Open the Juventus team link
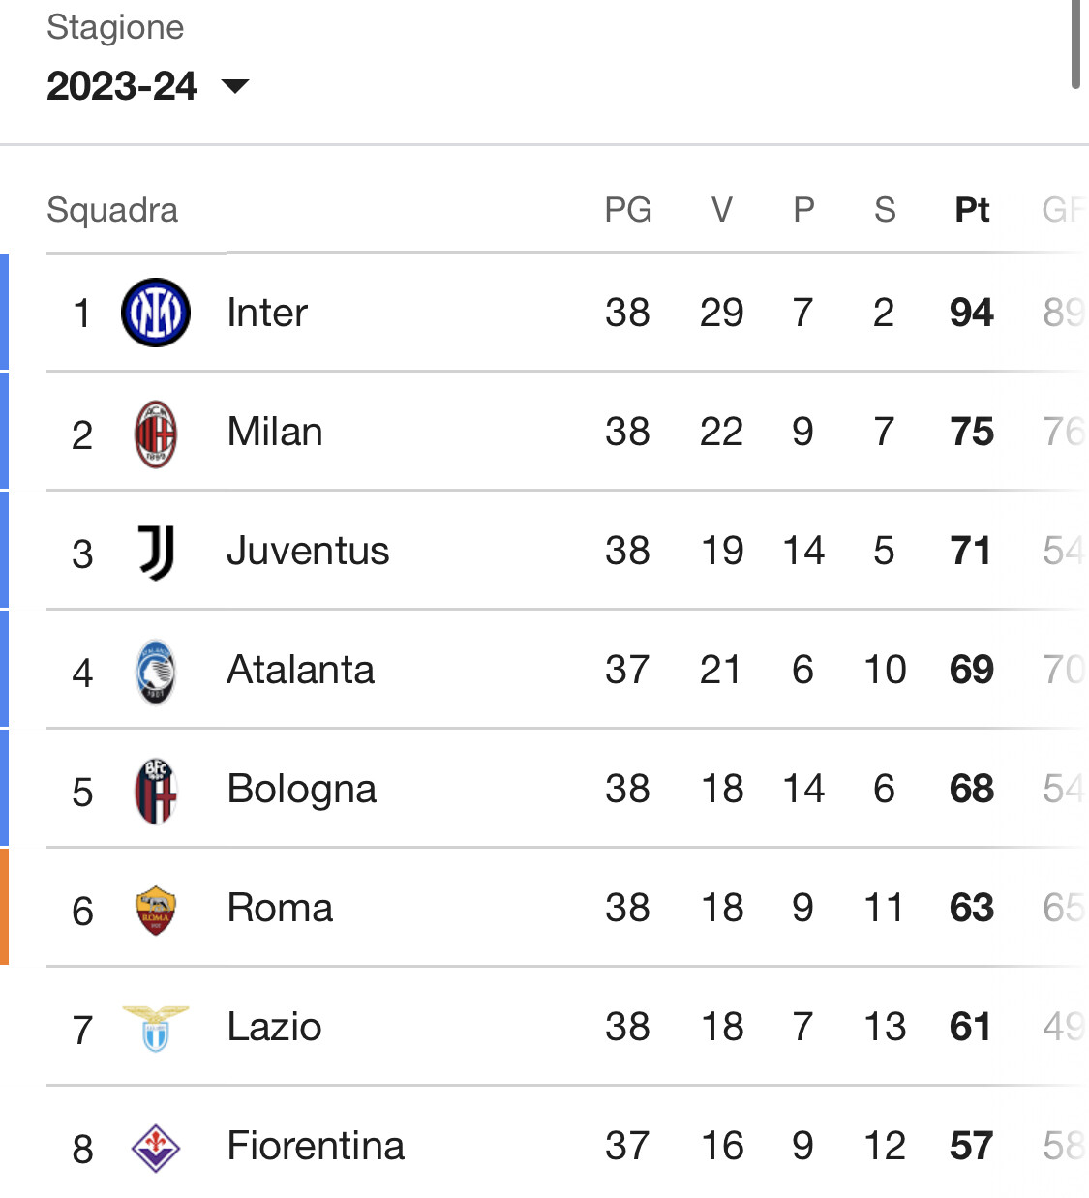This screenshot has height=1198, width=1089. pos(308,551)
